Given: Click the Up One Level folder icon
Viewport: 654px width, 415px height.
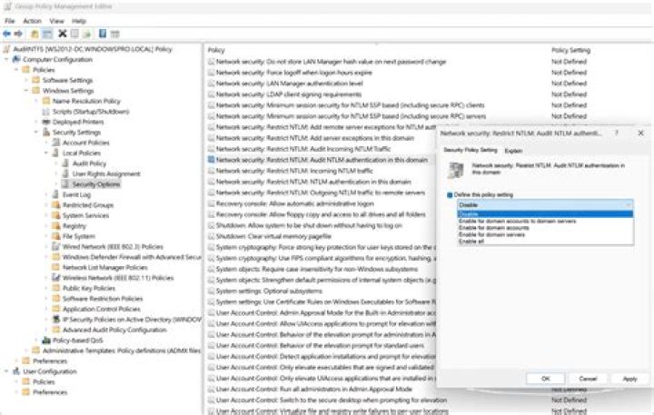Looking at the screenshot, I should point(35,34).
